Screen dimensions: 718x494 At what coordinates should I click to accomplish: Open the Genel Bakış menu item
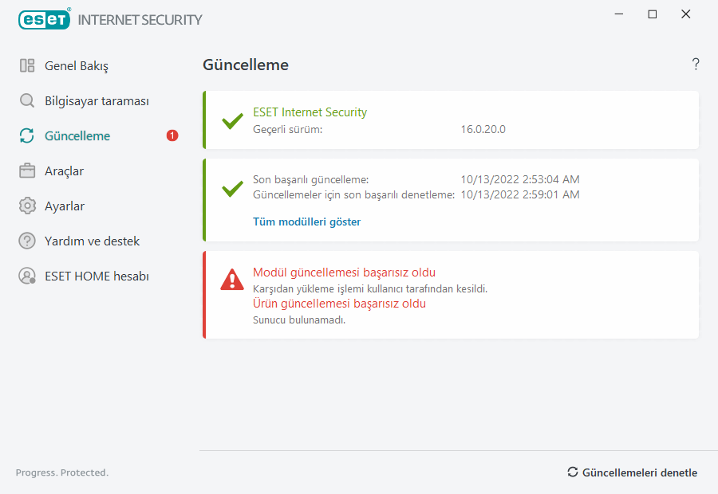point(77,66)
